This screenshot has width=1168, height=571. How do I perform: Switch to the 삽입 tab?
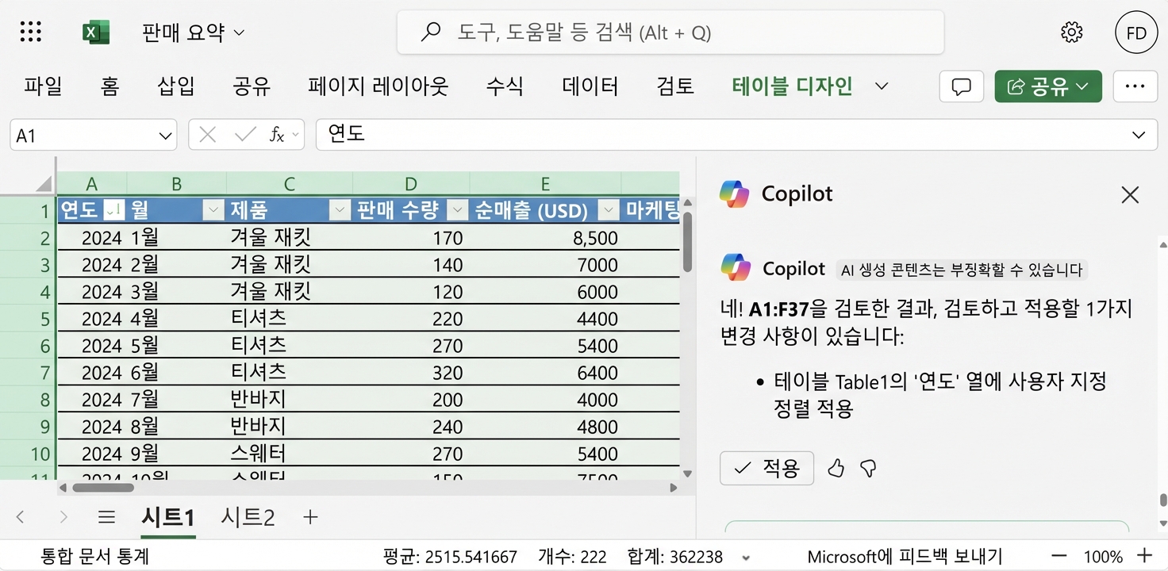pyautogui.click(x=176, y=86)
